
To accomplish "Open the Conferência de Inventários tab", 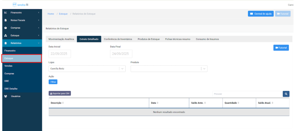I will click(118, 39).
